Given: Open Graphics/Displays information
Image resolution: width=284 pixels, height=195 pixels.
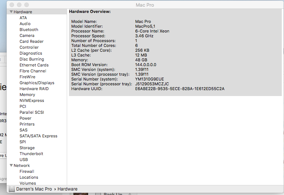Looking at the screenshot, I should point(37,83).
